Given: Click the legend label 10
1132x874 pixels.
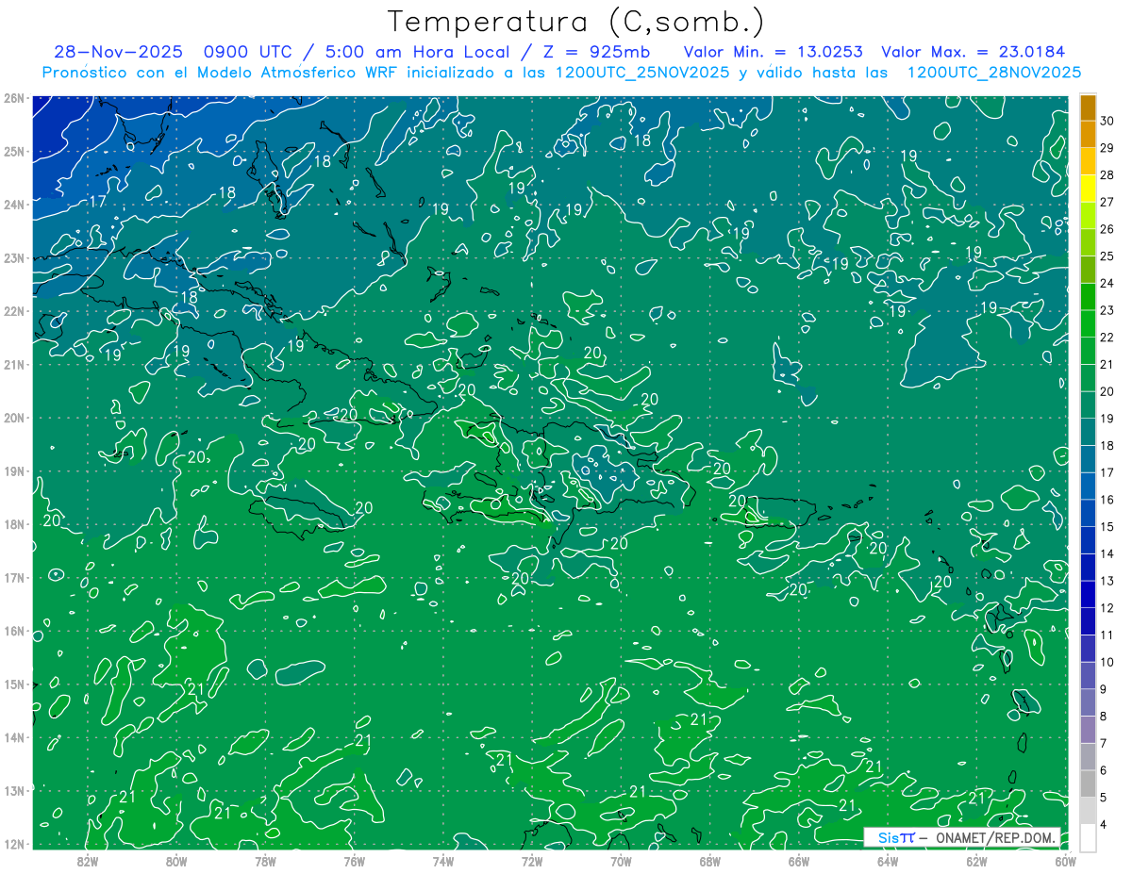Looking at the screenshot, I should [x=1107, y=662].
